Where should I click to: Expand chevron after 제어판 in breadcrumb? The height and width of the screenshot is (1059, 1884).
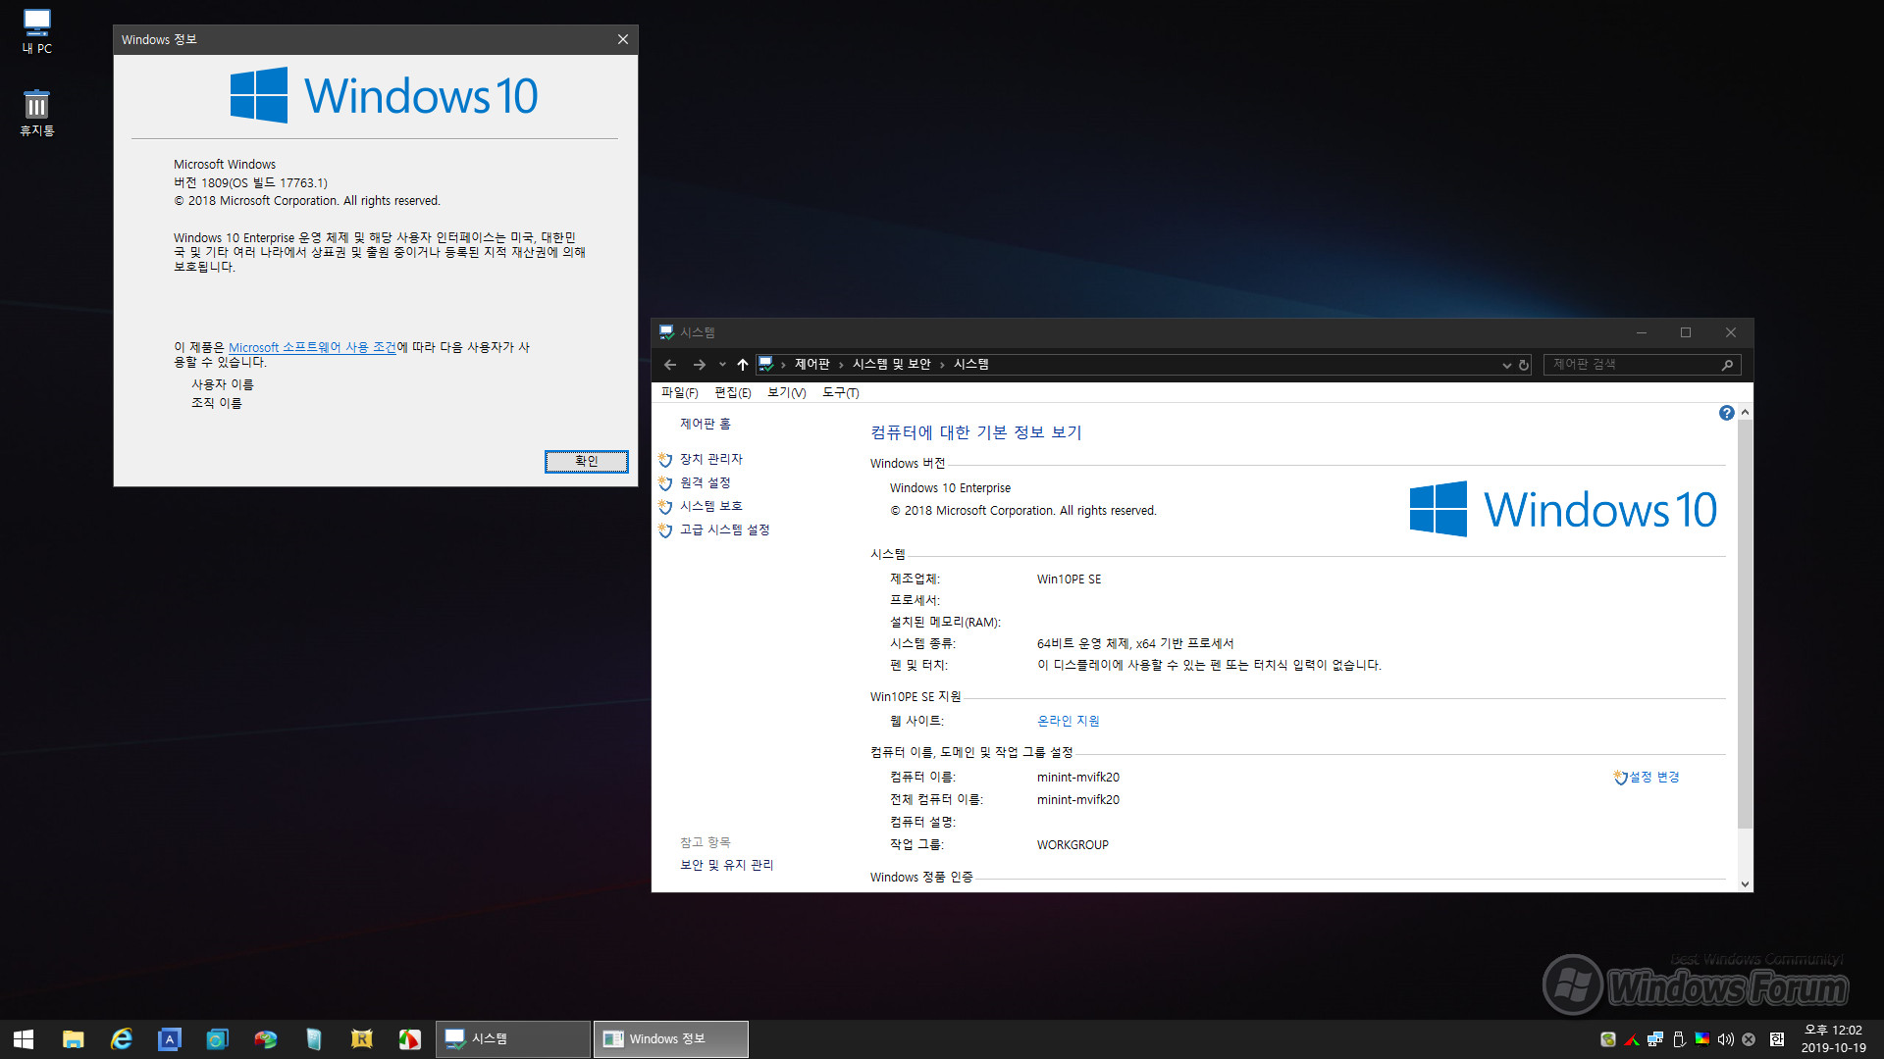point(841,365)
